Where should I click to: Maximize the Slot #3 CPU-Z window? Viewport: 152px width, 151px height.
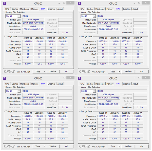coord(139,3)
